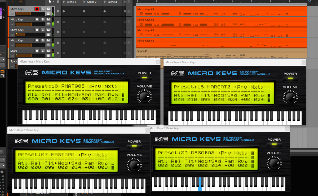Open the second Micro Keys track menu button
318x196 pixels.
[48, 24]
